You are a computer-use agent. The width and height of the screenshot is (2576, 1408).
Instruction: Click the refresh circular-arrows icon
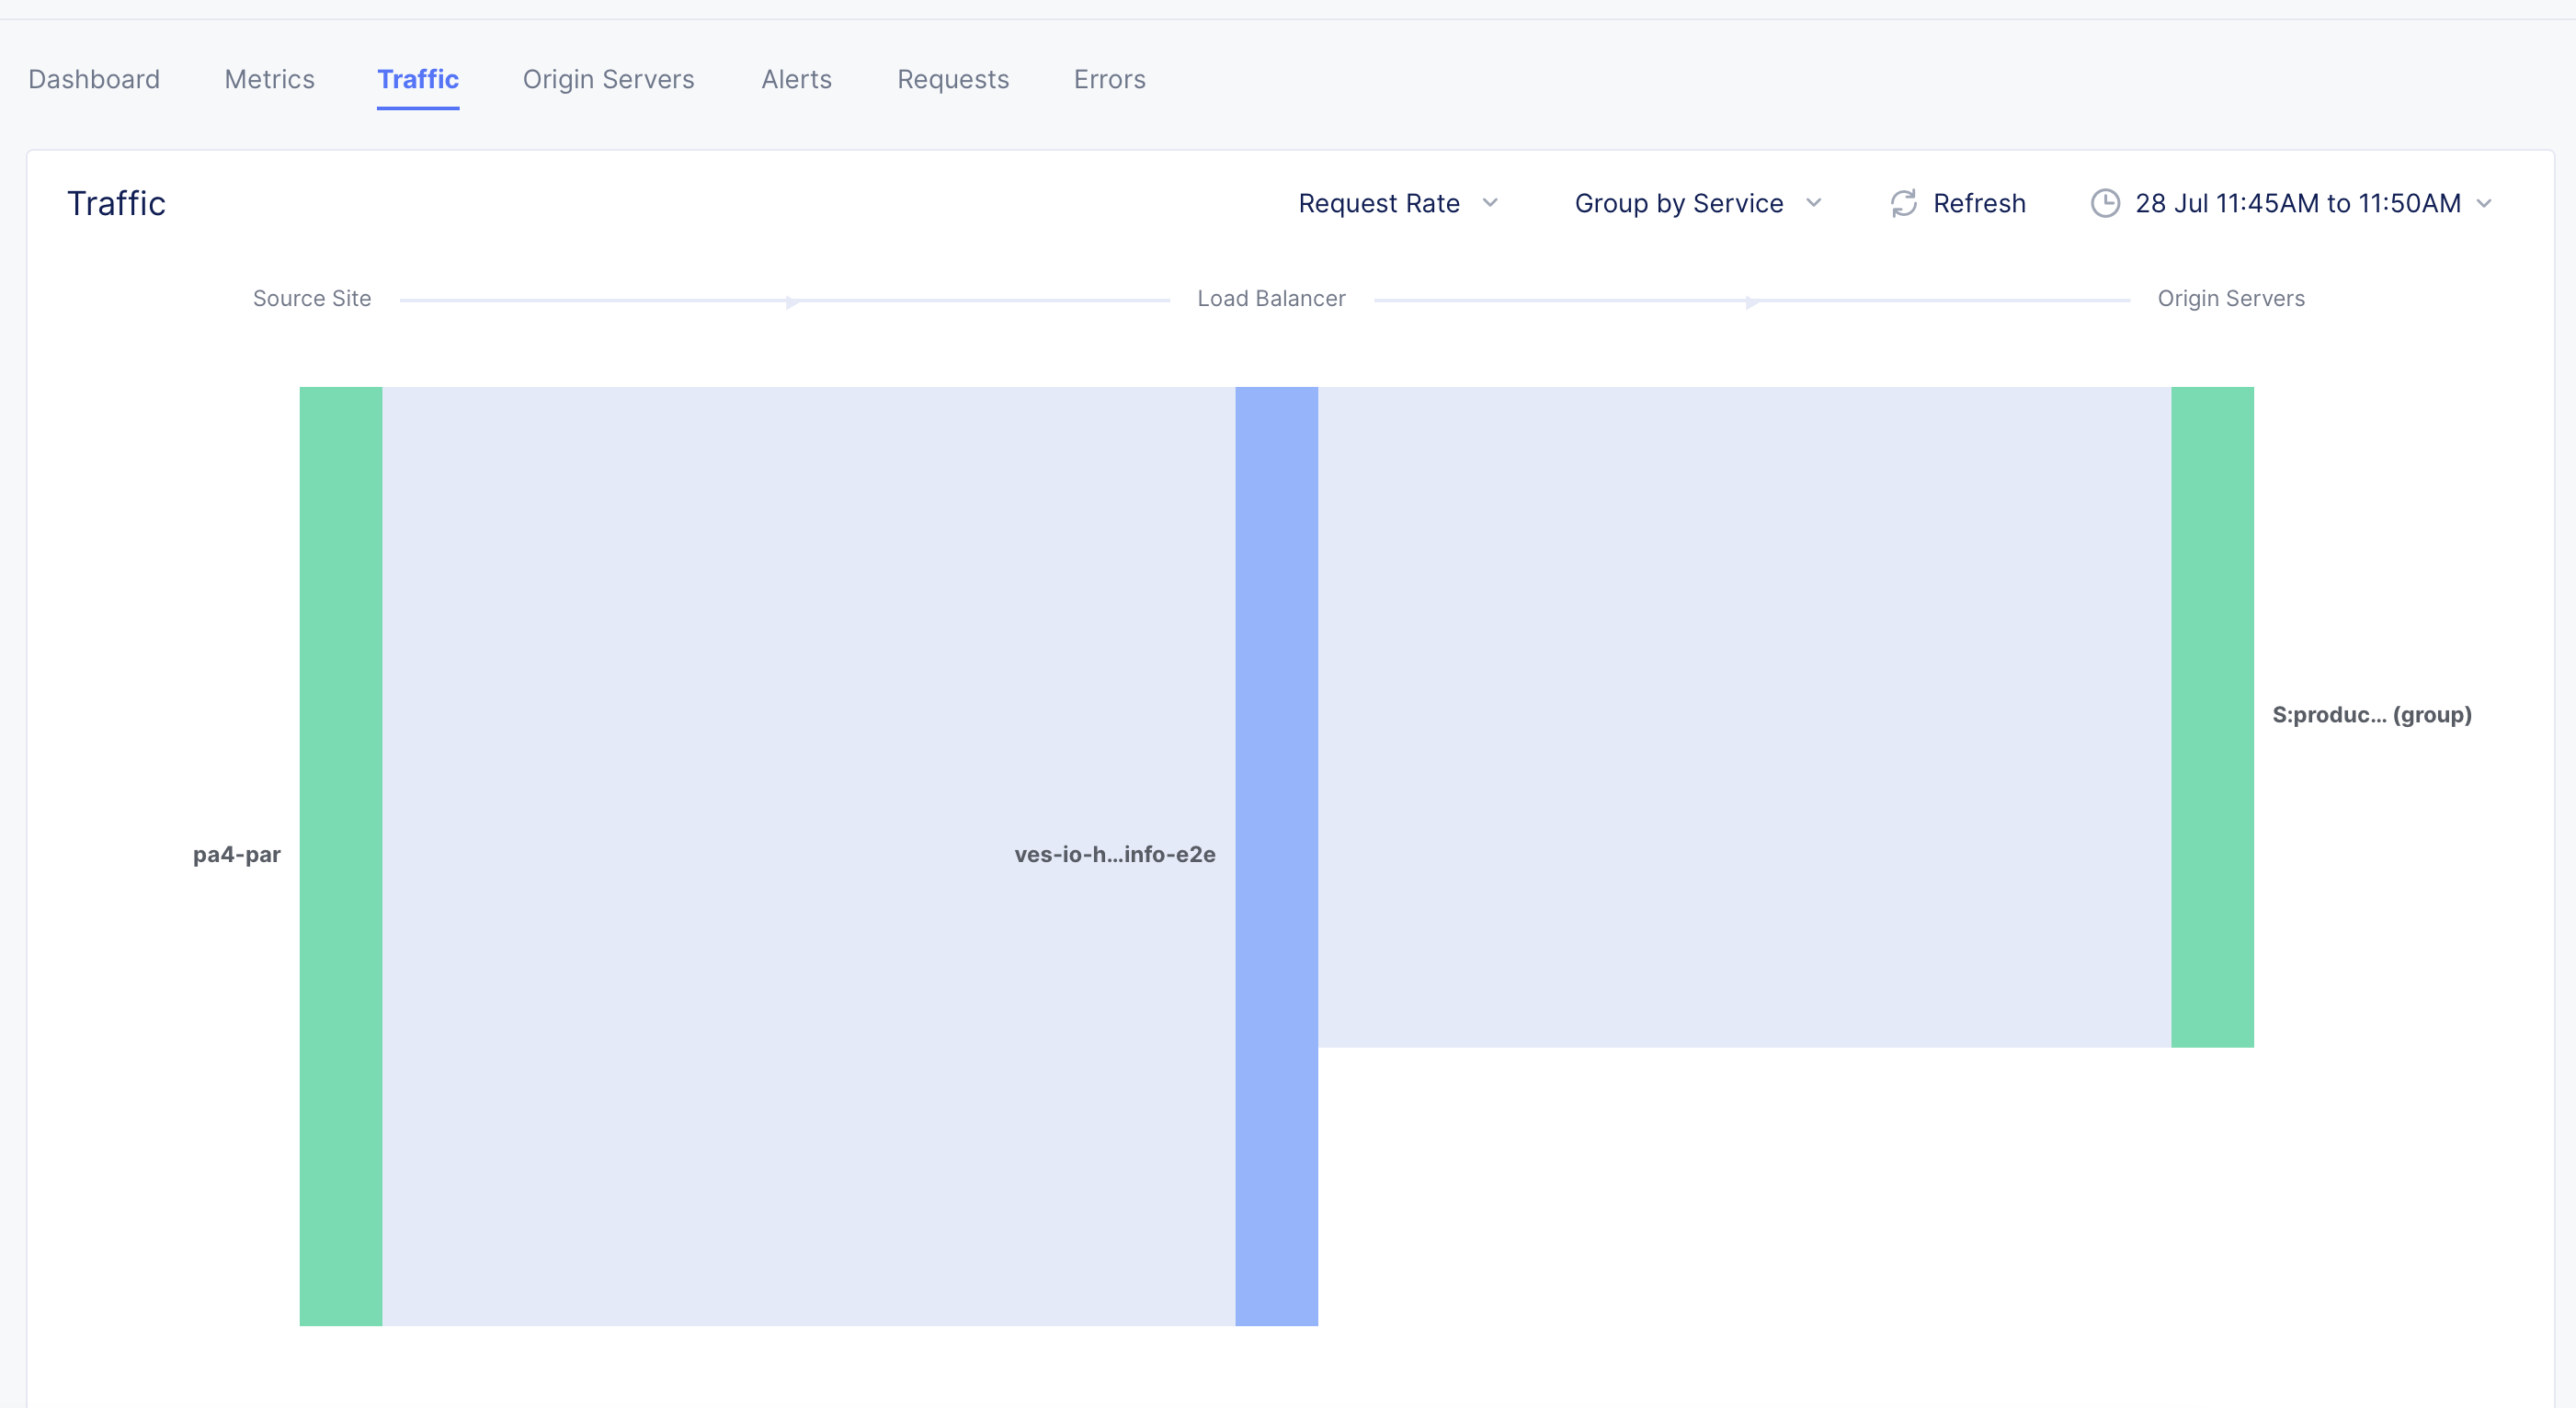point(1903,203)
